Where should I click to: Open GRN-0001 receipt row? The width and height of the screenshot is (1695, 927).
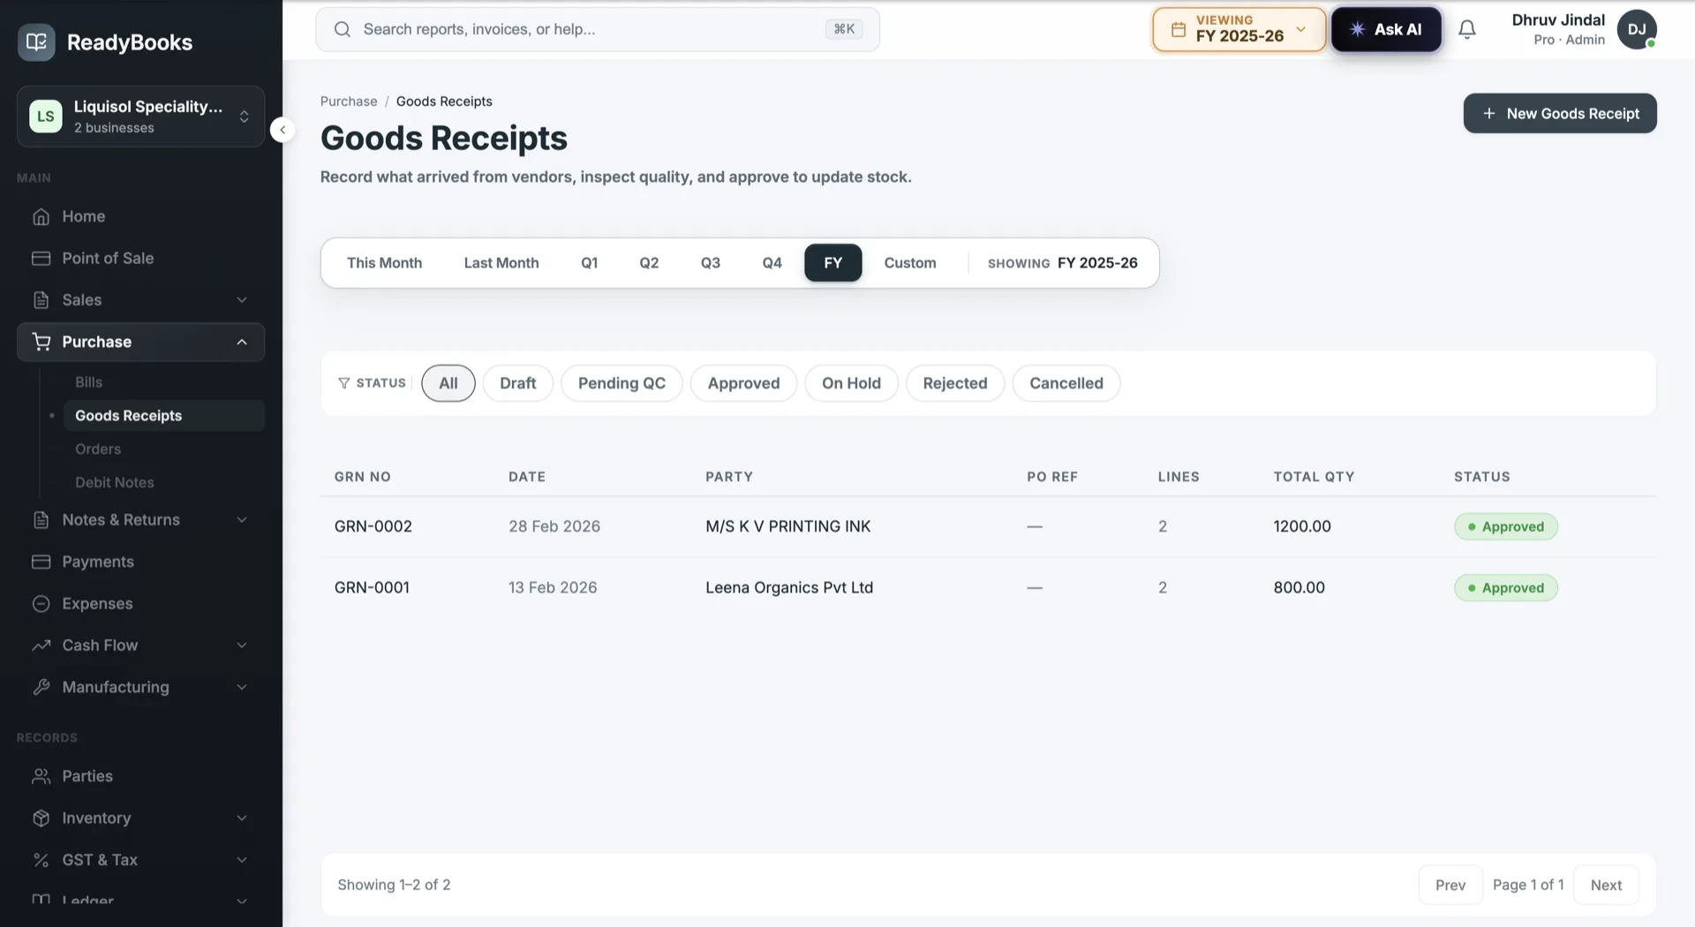(988, 588)
